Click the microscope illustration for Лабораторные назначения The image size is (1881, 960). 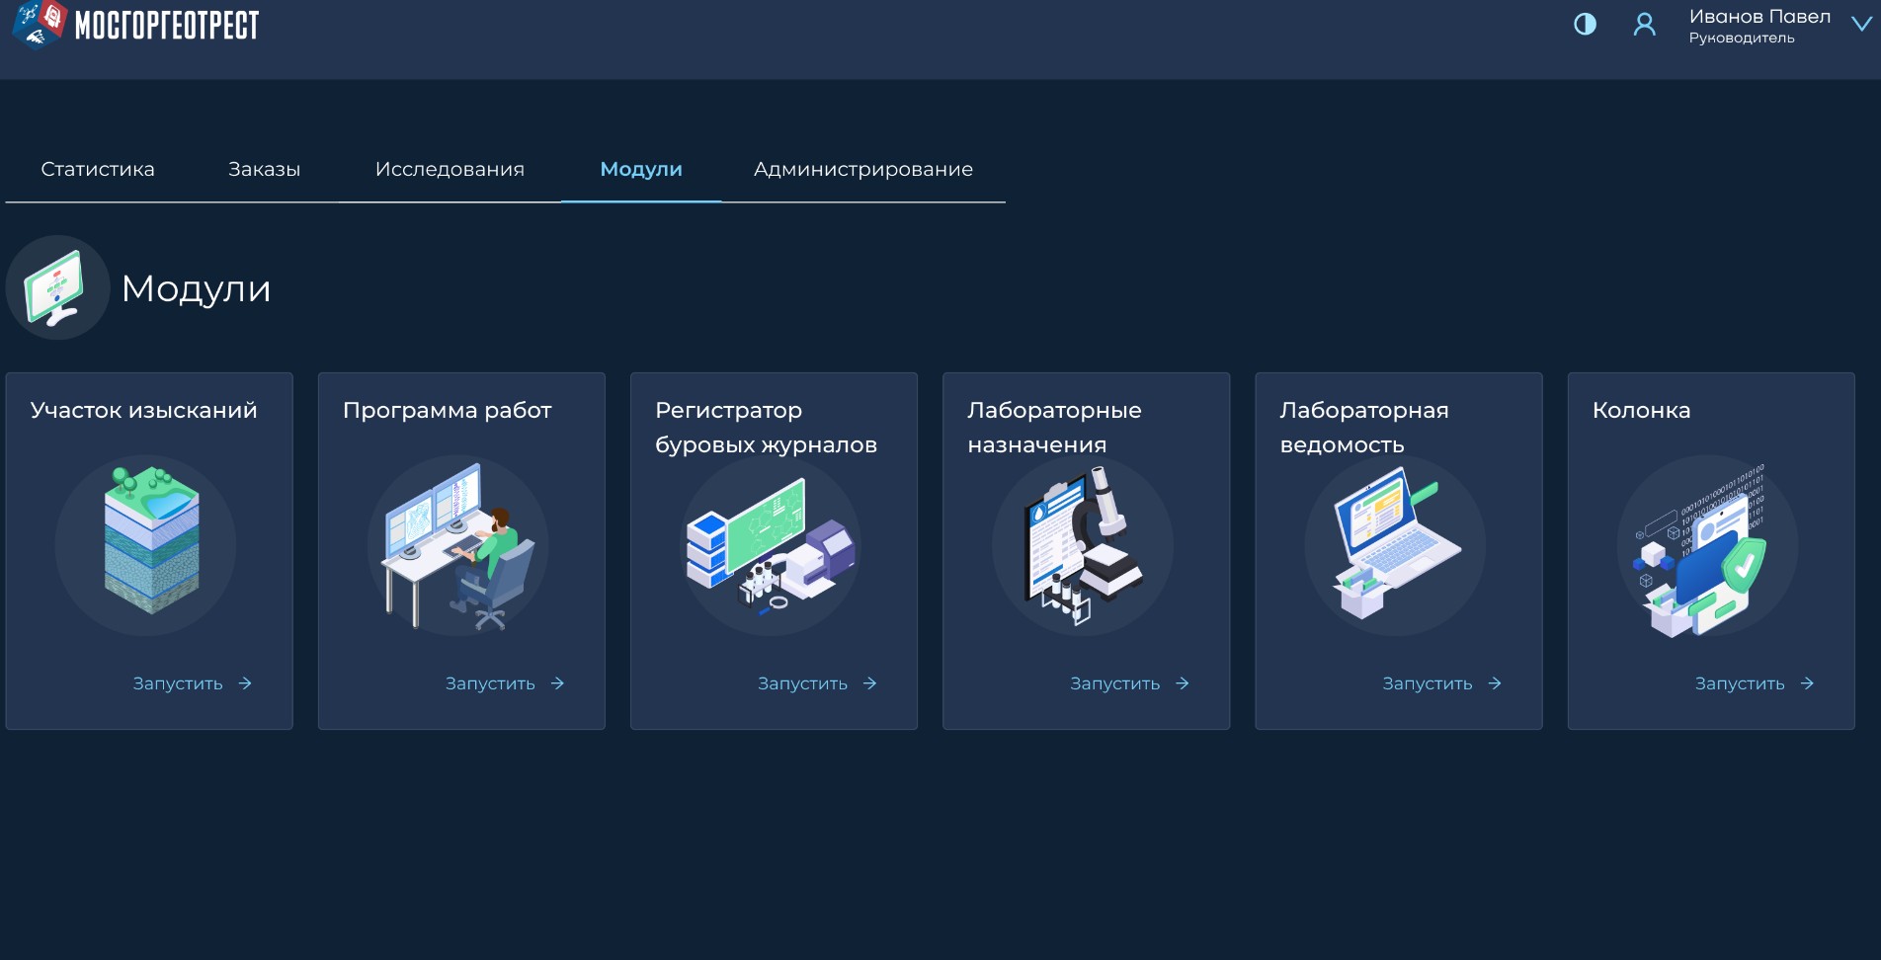click(1083, 544)
